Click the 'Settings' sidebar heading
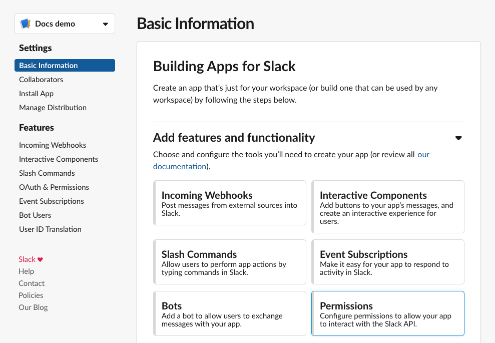This screenshot has width=495, height=343. click(36, 48)
